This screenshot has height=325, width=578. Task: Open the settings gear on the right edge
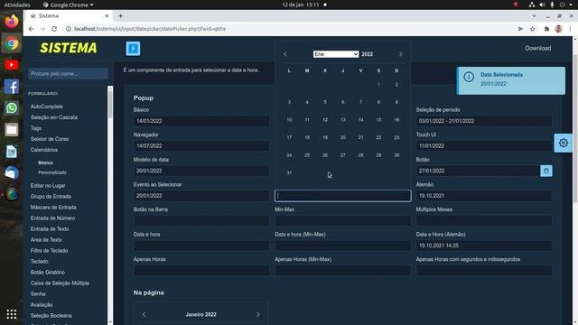(563, 143)
